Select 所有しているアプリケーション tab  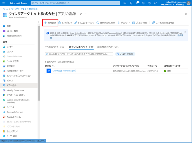click(81, 47)
